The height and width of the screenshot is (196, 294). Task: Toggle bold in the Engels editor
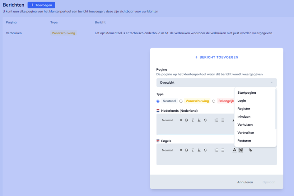[x=186, y=150]
